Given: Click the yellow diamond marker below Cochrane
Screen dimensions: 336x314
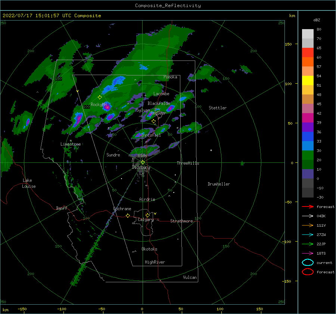Looking at the screenshot, I should 128,215.
